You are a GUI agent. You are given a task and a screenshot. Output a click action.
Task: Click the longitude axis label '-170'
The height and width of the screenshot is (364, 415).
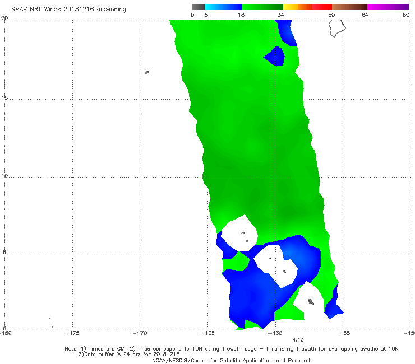point(140,333)
